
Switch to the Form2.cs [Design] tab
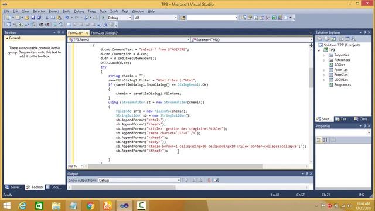pos(104,33)
